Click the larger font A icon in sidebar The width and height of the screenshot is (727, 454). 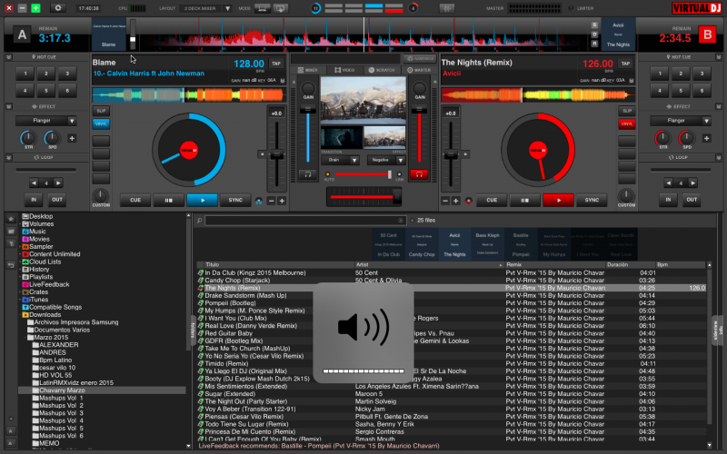[x=11, y=430]
